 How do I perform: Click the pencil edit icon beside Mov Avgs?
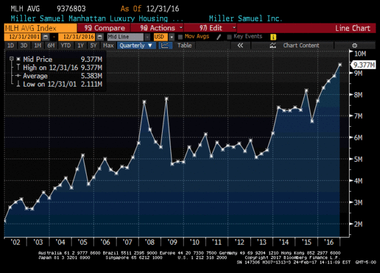(x=219, y=37)
